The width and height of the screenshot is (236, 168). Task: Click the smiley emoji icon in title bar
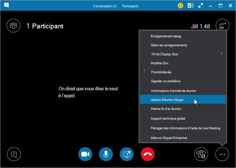pos(180,6)
